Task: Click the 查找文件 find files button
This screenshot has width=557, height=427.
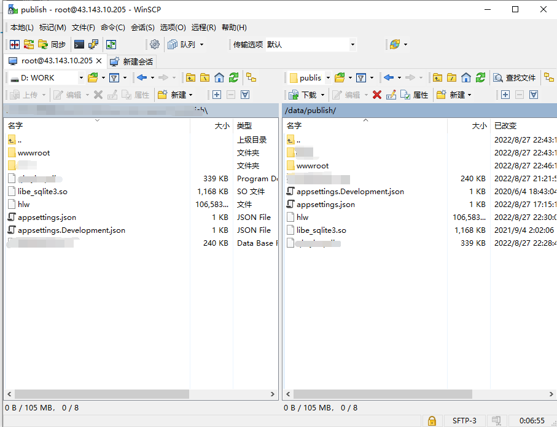Action: 515,77
